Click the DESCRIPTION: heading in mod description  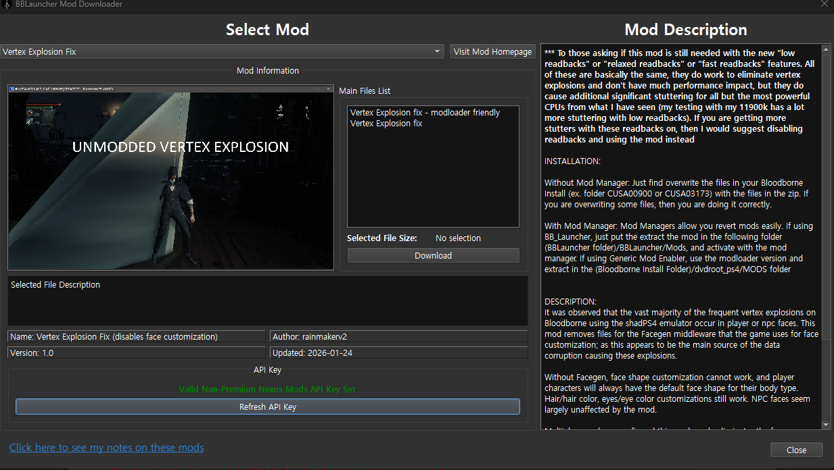pyautogui.click(x=570, y=301)
